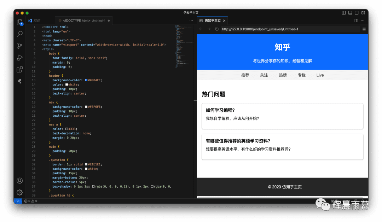Viewport: 382px width, 222px height.
Task: Open the Search view in the activity bar
Action: [x=20, y=34]
